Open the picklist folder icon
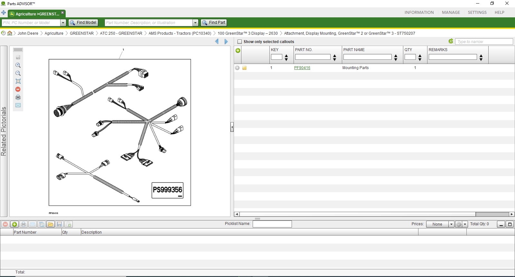515x277 pixels. [x=51, y=224]
